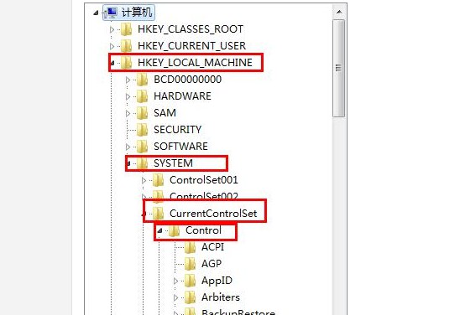Expand the ControlSet001 arrow
The height and width of the screenshot is (315, 465).
click(144, 180)
